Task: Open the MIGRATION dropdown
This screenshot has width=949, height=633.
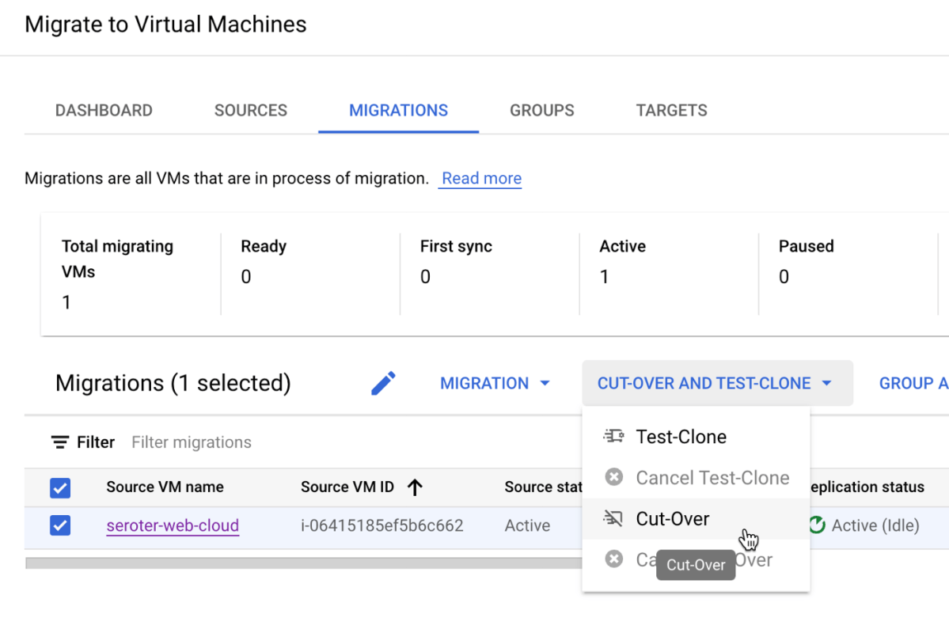Action: point(495,383)
